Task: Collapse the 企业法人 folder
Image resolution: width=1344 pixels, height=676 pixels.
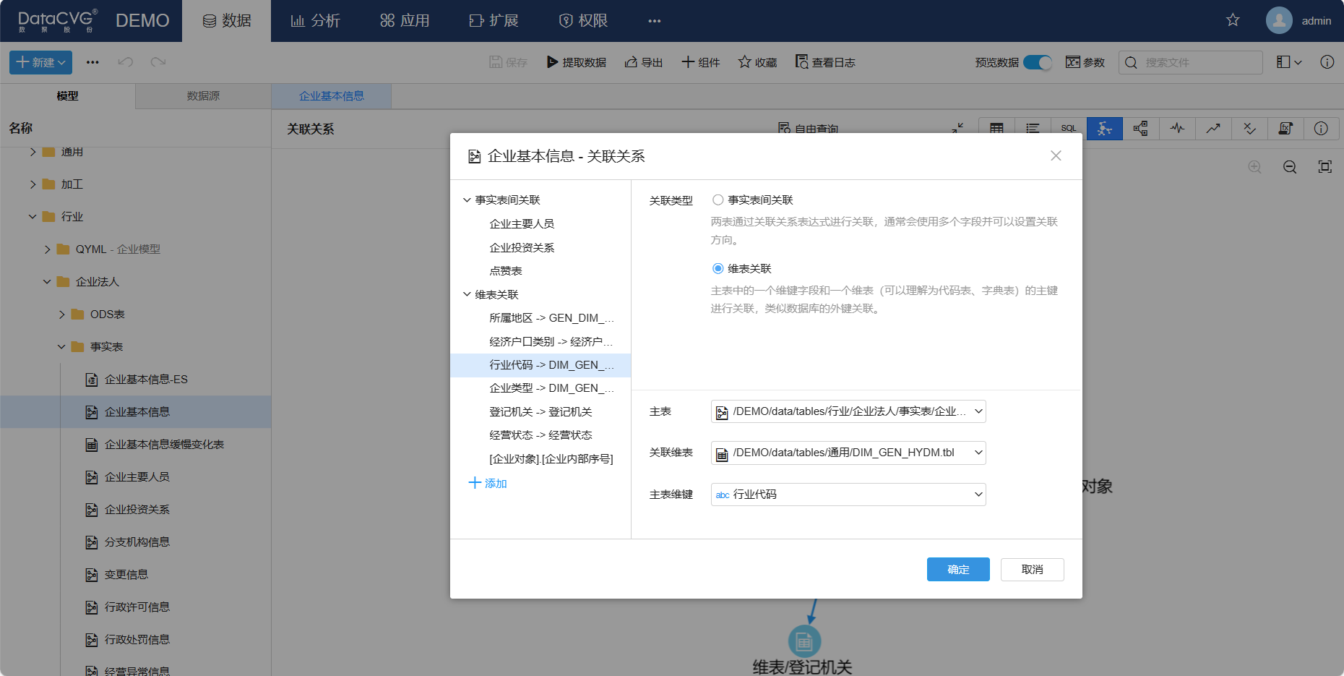Action: 47,282
